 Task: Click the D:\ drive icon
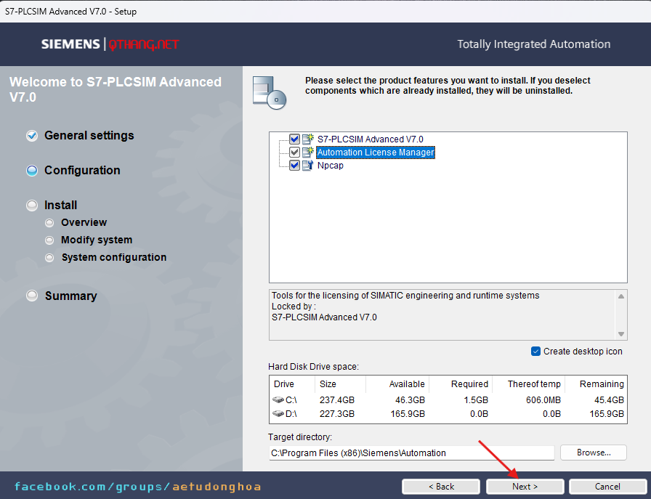(x=280, y=413)
